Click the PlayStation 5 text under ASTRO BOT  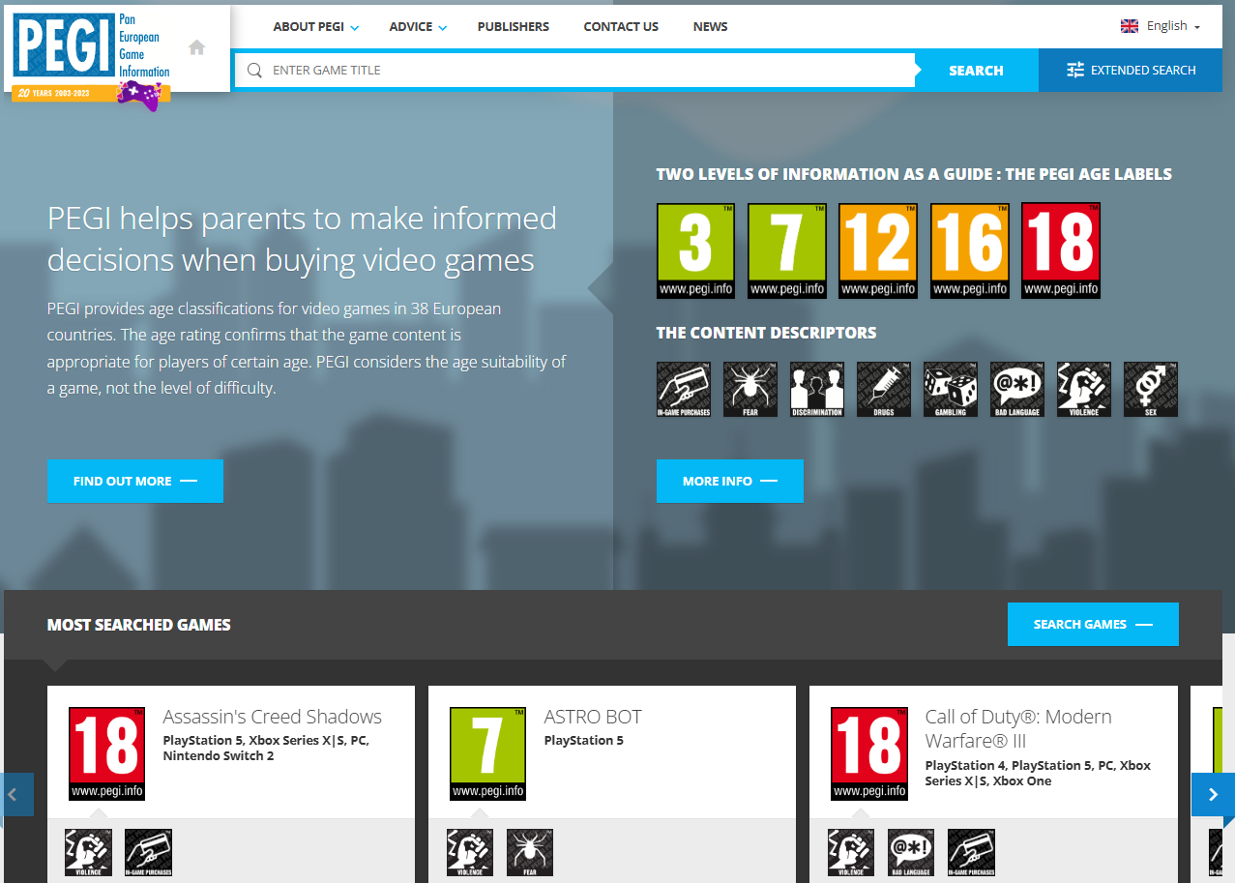click(584, 741)
